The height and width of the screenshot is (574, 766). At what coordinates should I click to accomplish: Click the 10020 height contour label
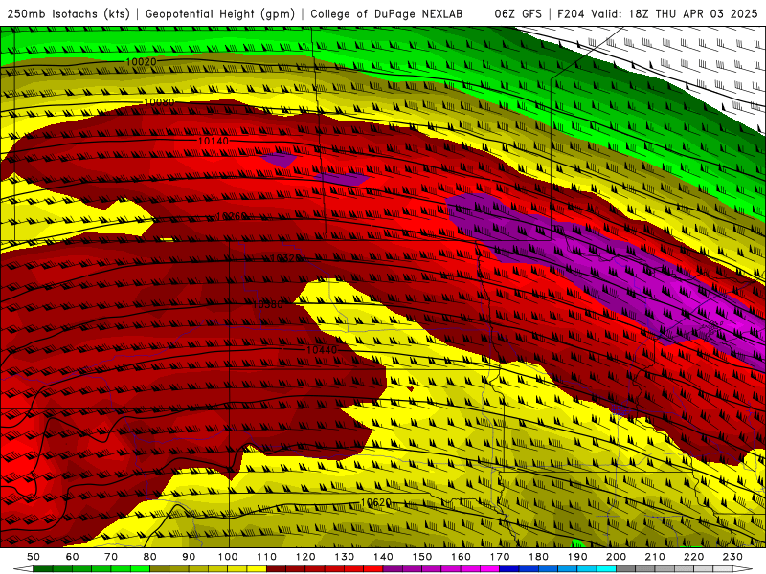tap(141, 62)
